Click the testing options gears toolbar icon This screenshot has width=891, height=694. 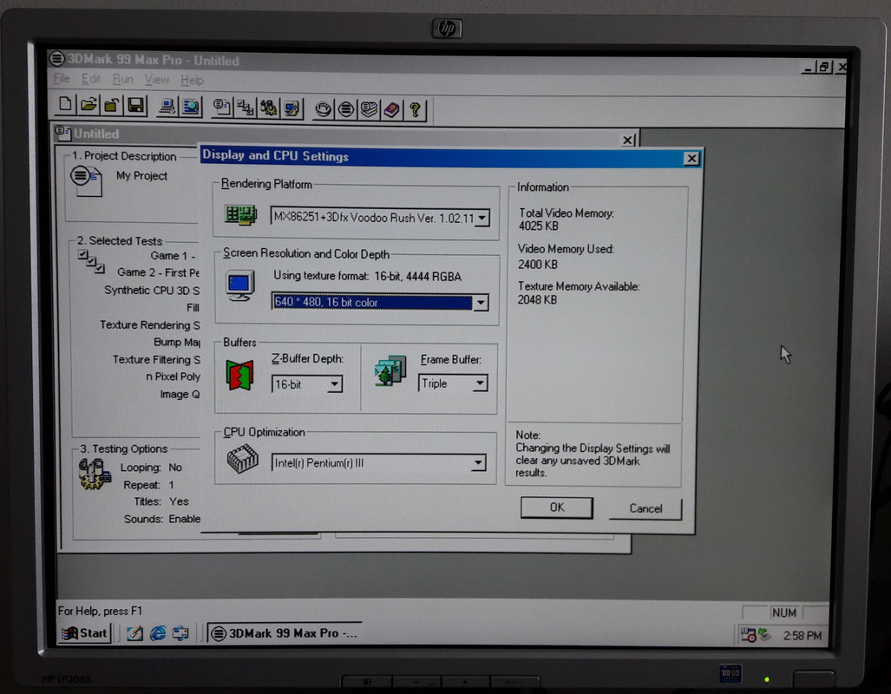[x=268, y=108]
